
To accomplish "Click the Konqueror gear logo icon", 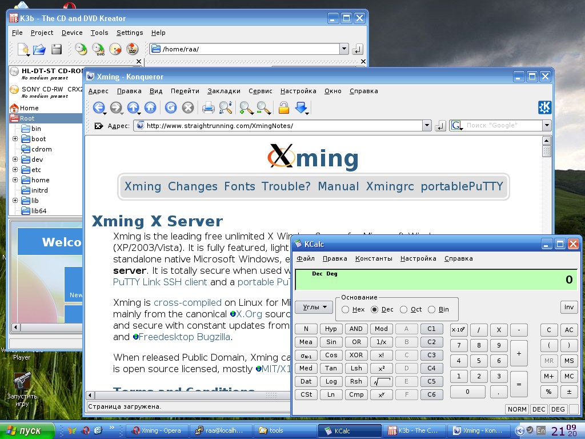I will tap(546, 106).
